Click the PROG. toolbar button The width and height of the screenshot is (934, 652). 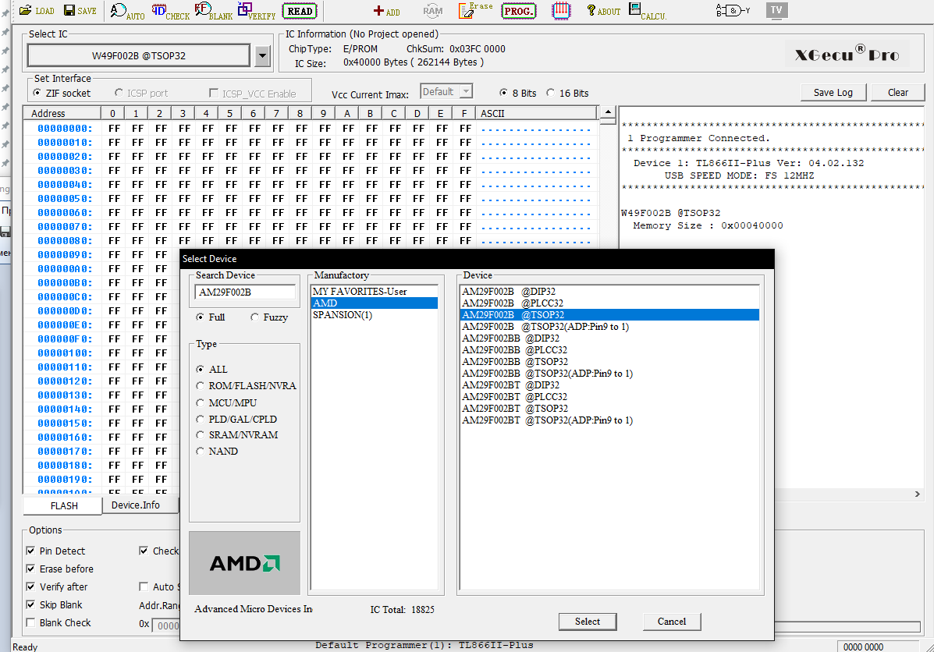(x=519, y=11)
